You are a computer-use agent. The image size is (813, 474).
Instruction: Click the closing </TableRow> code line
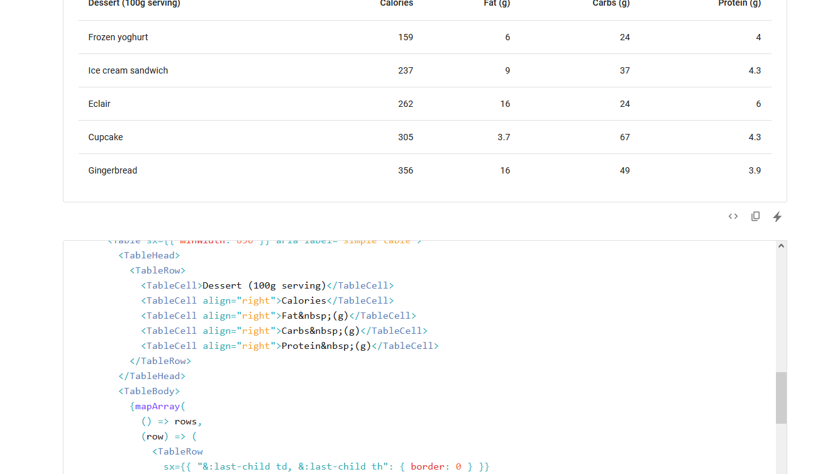pos(160,361)
